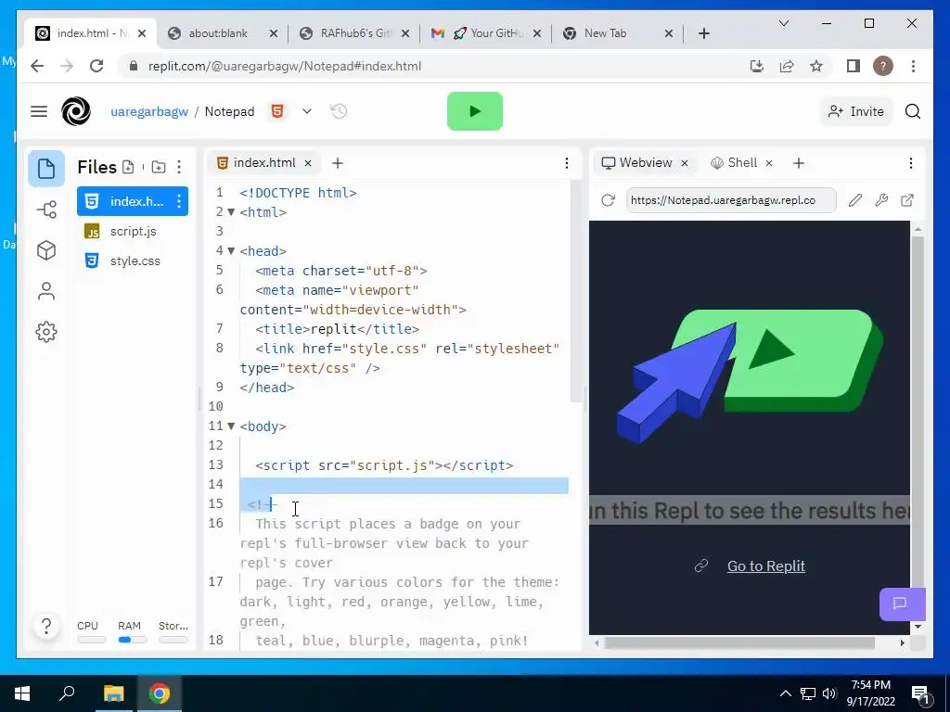Run the Repl with the green play button
The image size is (950, 712).
pos(474,111)
